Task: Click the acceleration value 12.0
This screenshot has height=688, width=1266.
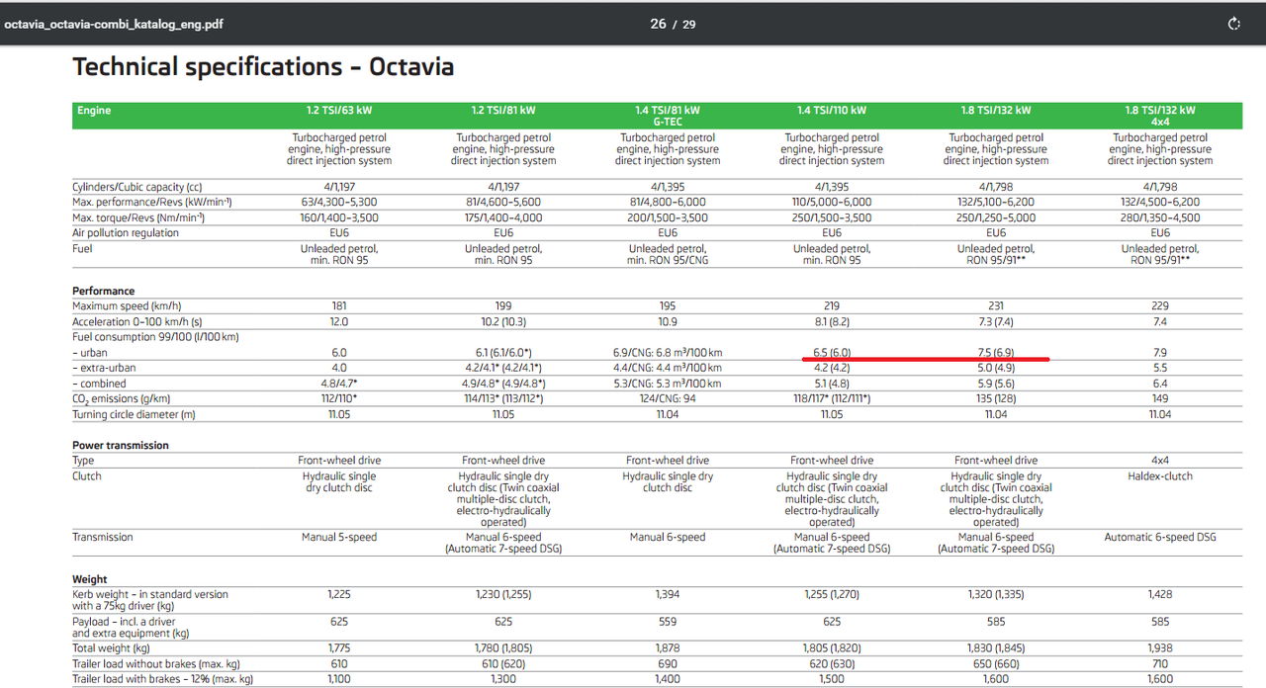Action: pos(339,322)
